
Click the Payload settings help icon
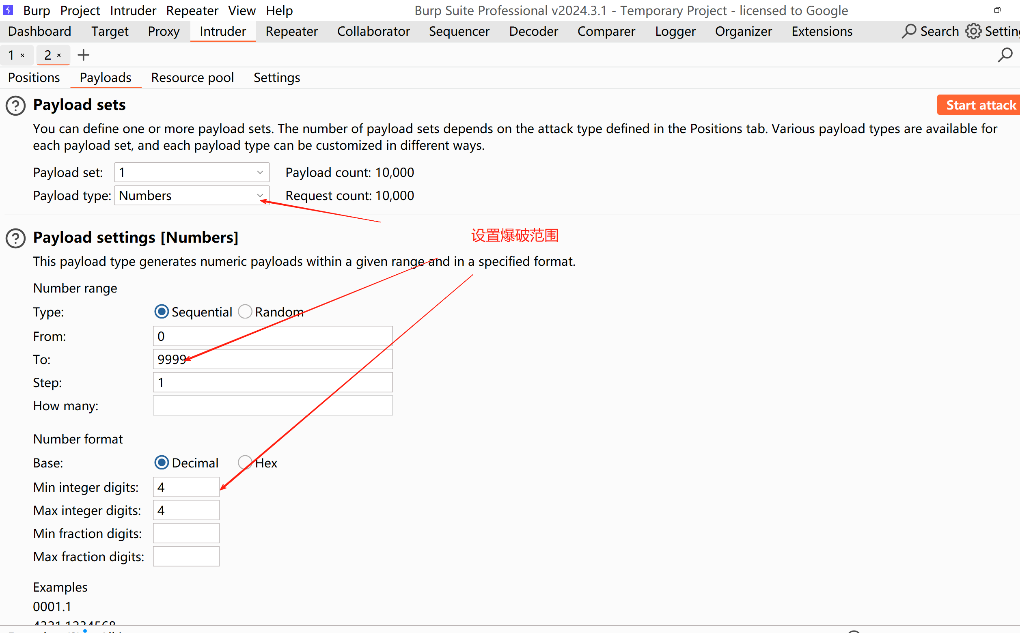15,238
